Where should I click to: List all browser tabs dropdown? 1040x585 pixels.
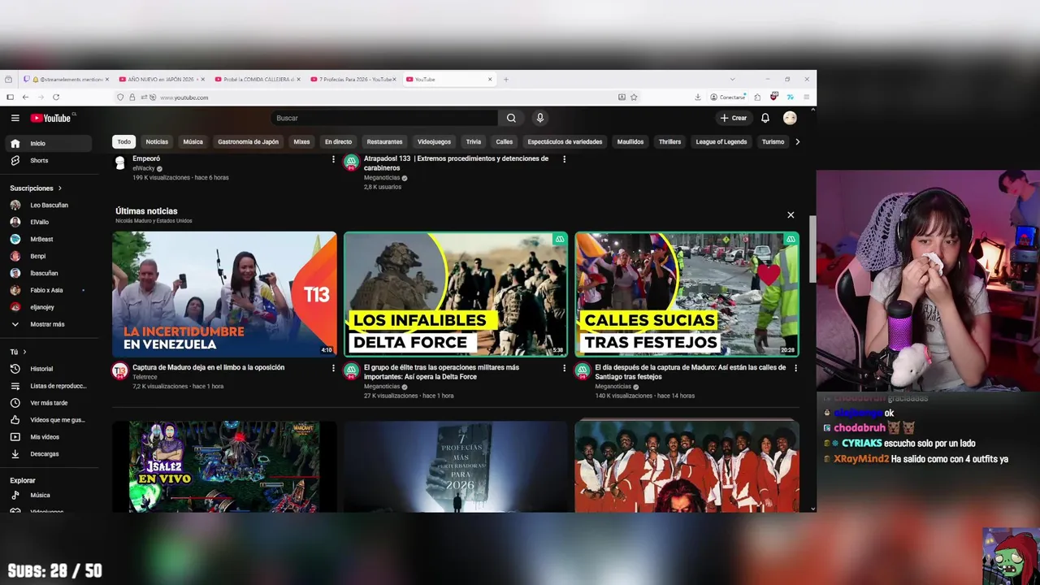tap(732, 80)
